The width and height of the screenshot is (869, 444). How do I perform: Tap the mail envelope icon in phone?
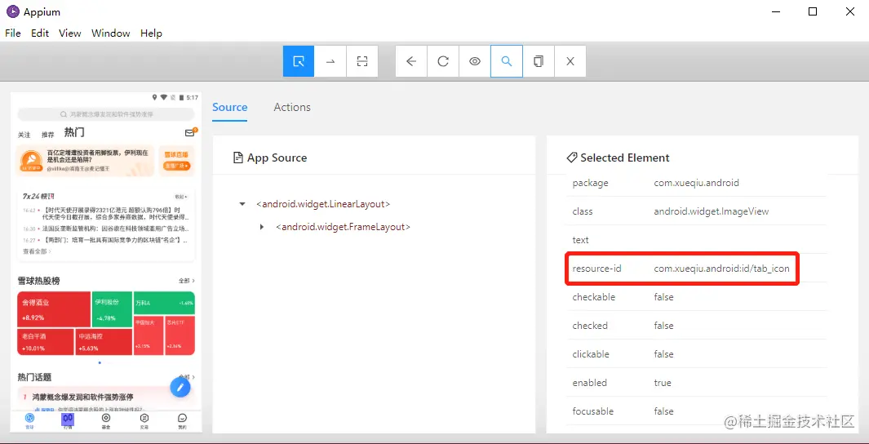(189, 133)
